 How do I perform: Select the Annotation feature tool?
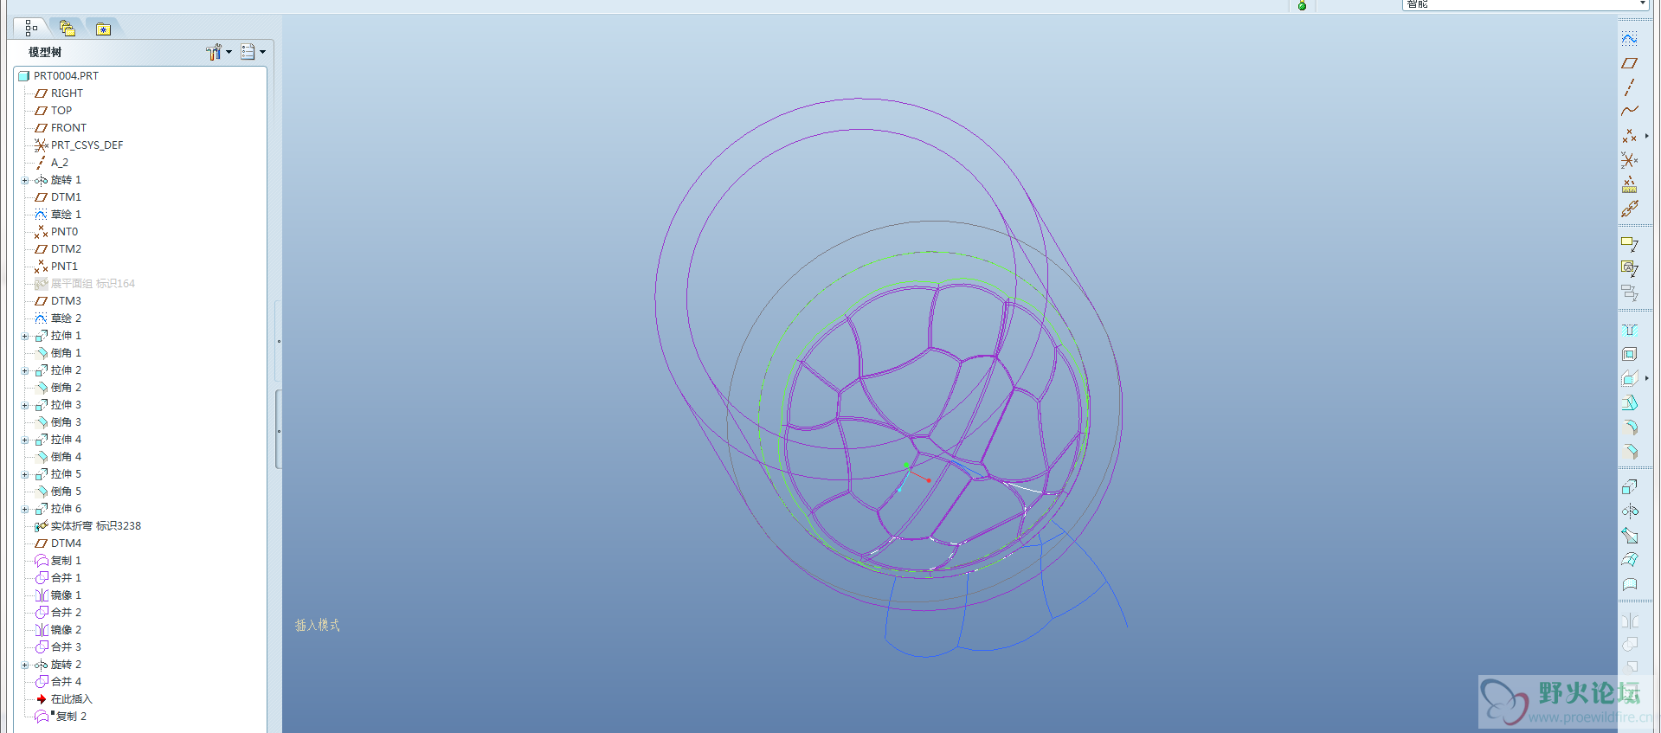[1629, 244]
